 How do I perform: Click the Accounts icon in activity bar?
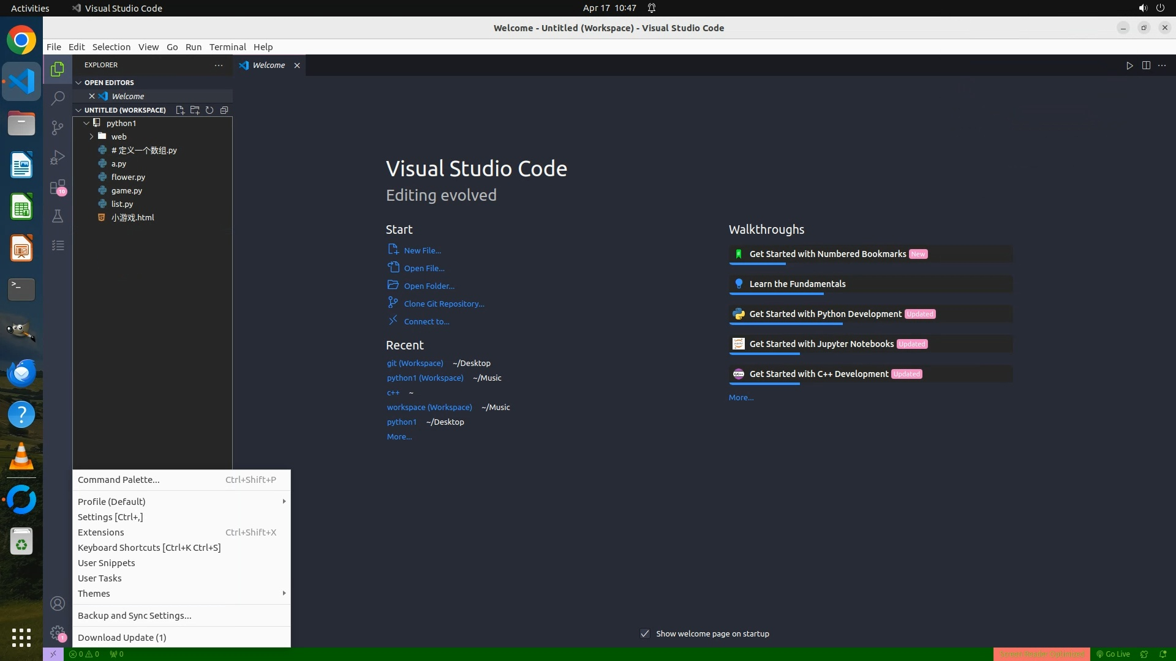(58, 603)
